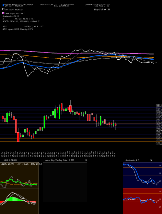Click the magenta 200-day moving average line

pyautogui.click(x=77, y=53)
